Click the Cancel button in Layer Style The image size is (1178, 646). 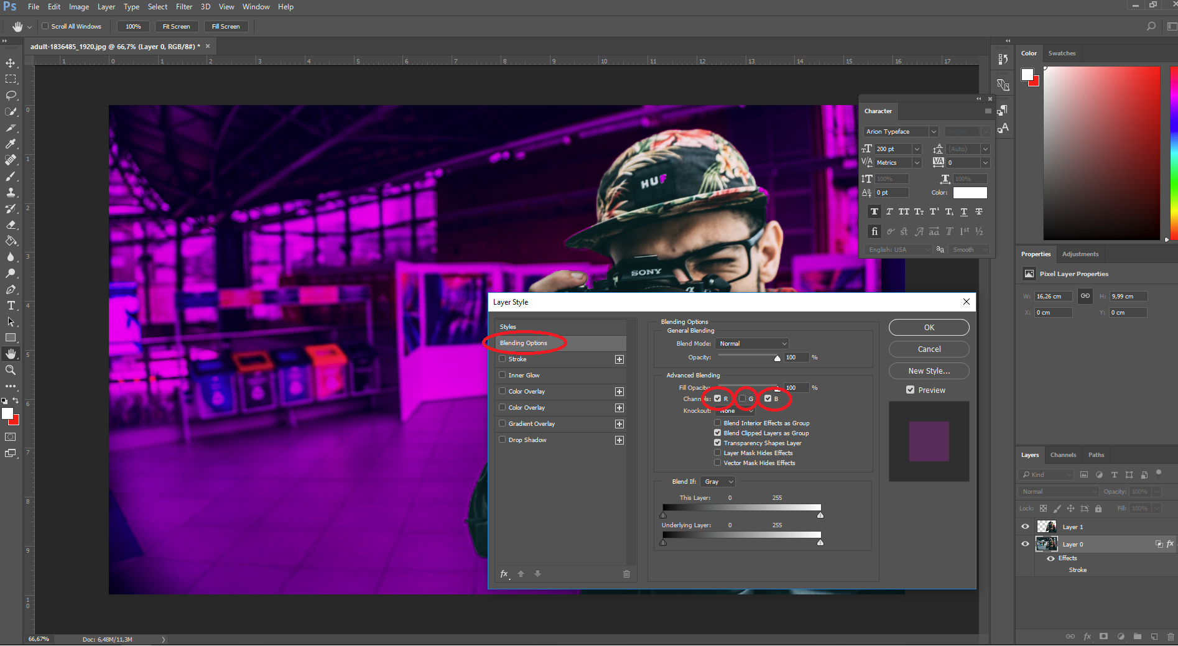[929, 349]
